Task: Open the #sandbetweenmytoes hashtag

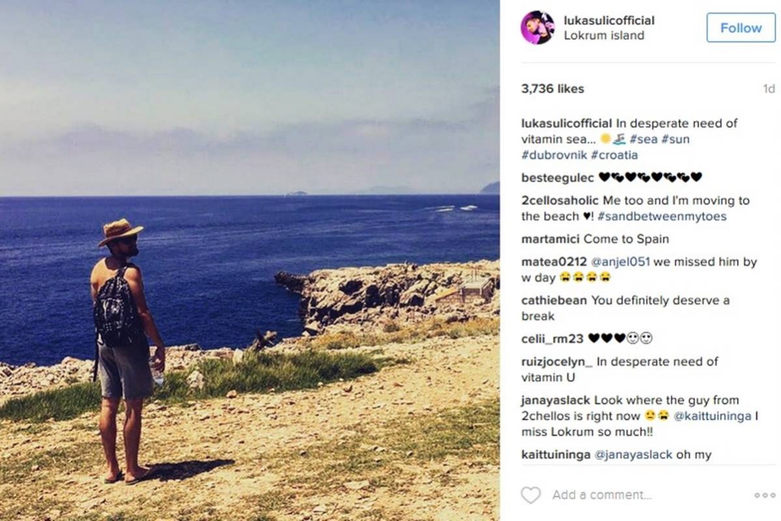Action: coord(662,216)
